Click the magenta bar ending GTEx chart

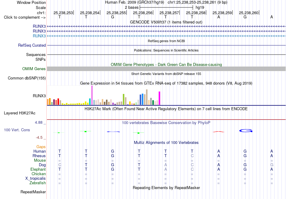click(160, 98)
